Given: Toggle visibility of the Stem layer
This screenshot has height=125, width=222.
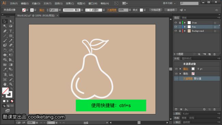Looking at the screenshot, I should pos(176,23).
